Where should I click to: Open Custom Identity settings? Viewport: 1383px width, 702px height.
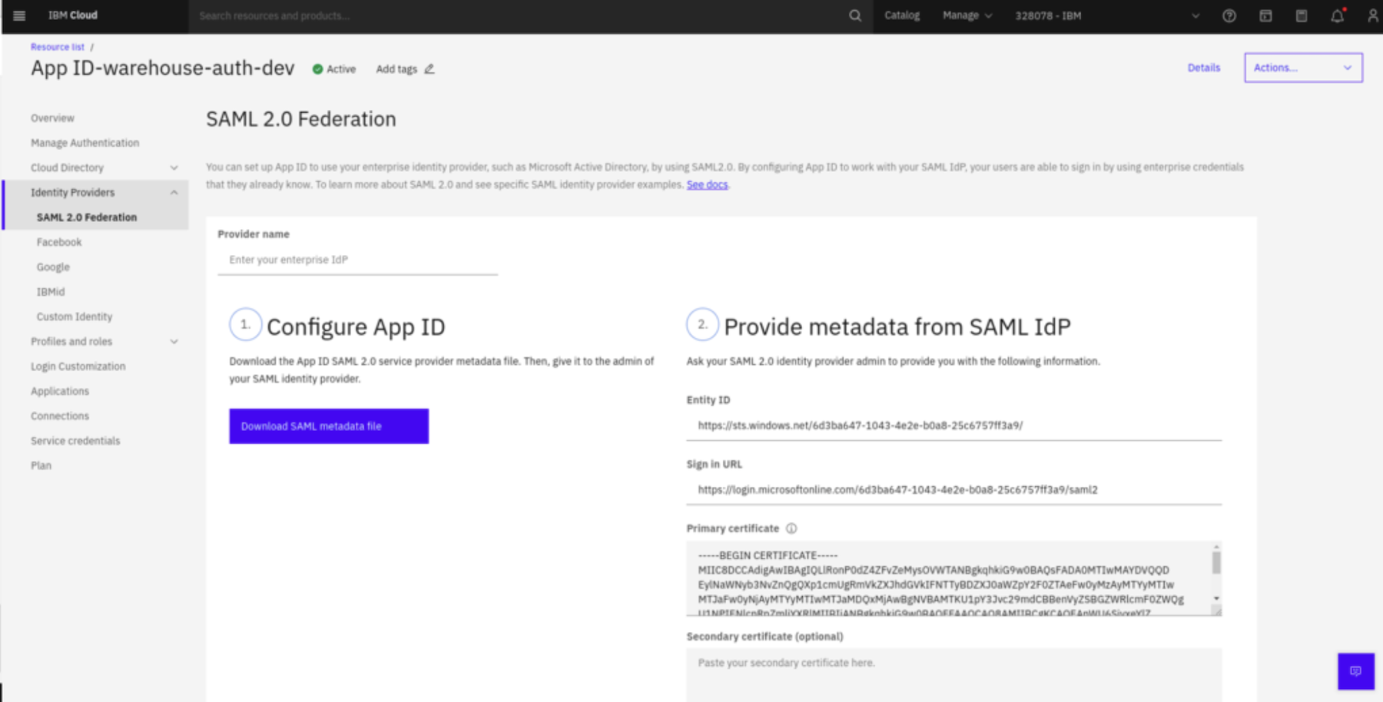tap(75, 316)
